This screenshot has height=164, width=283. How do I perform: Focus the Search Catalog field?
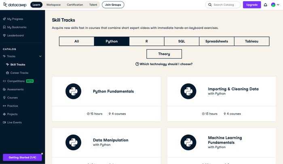pyautogui.click(x=223, y=5)
